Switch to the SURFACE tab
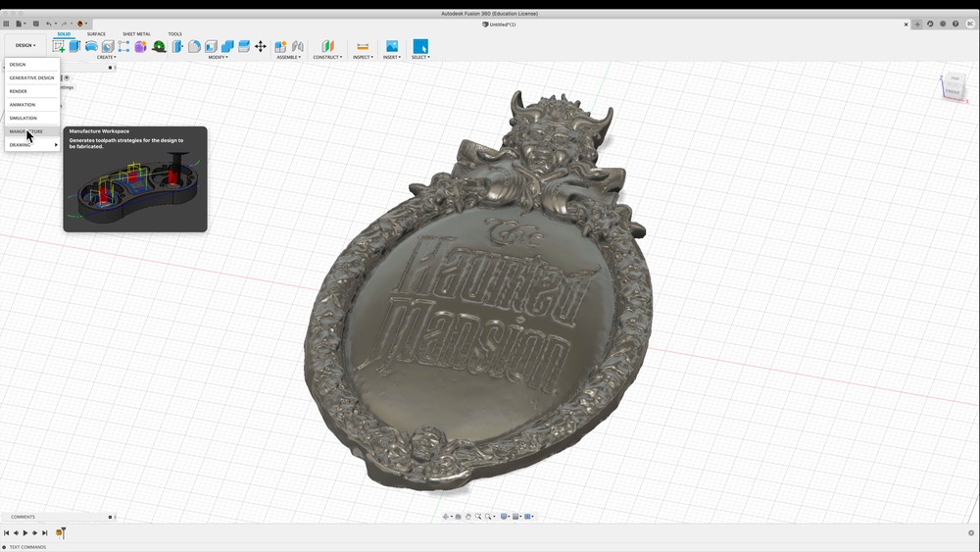The image size is (980, 552). pos(96,33)
